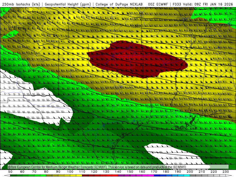
Task: Select the 60 value on the color scale
Action: click(22, 172)
